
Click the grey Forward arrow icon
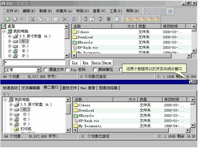tap(15, 19)
